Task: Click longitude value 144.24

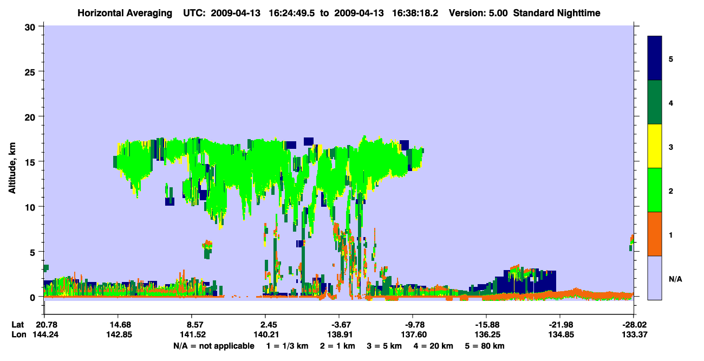Action: coord(45,334)
